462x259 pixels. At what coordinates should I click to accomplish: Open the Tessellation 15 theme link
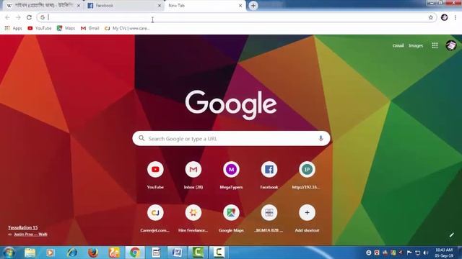click(x=22, y=227)
